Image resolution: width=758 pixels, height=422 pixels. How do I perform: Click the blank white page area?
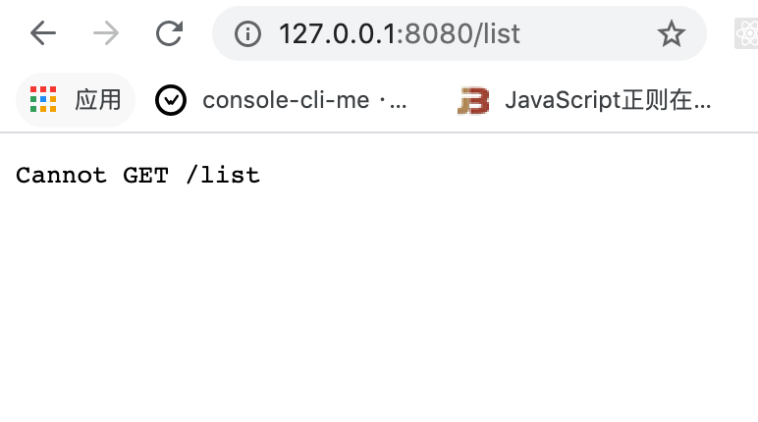(x=393, y=314)
